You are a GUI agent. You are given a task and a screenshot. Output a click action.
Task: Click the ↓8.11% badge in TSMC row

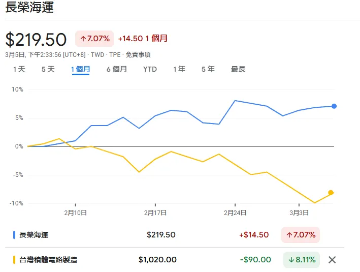pos(302,260)
